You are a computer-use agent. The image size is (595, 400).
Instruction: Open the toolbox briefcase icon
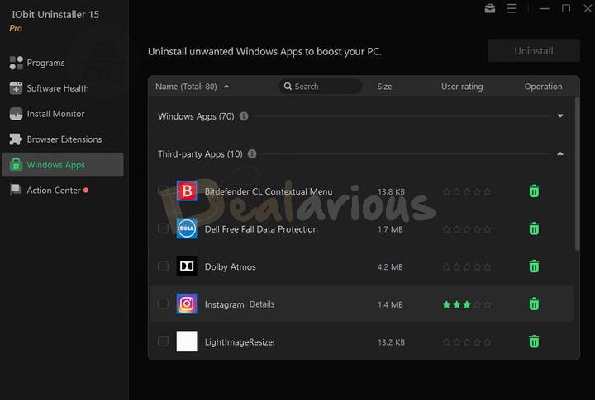pyautogui.click(x=490, y=8)
